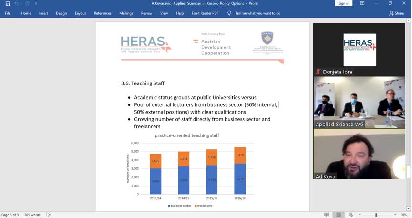Select Donjeta Ibra's video tile
This screenshot has height=218, width=412.
(359, 50)
